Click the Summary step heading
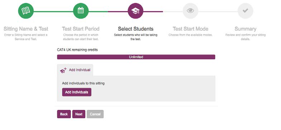Viewport: 281px width, 130px height. click(x=245, y=29)
